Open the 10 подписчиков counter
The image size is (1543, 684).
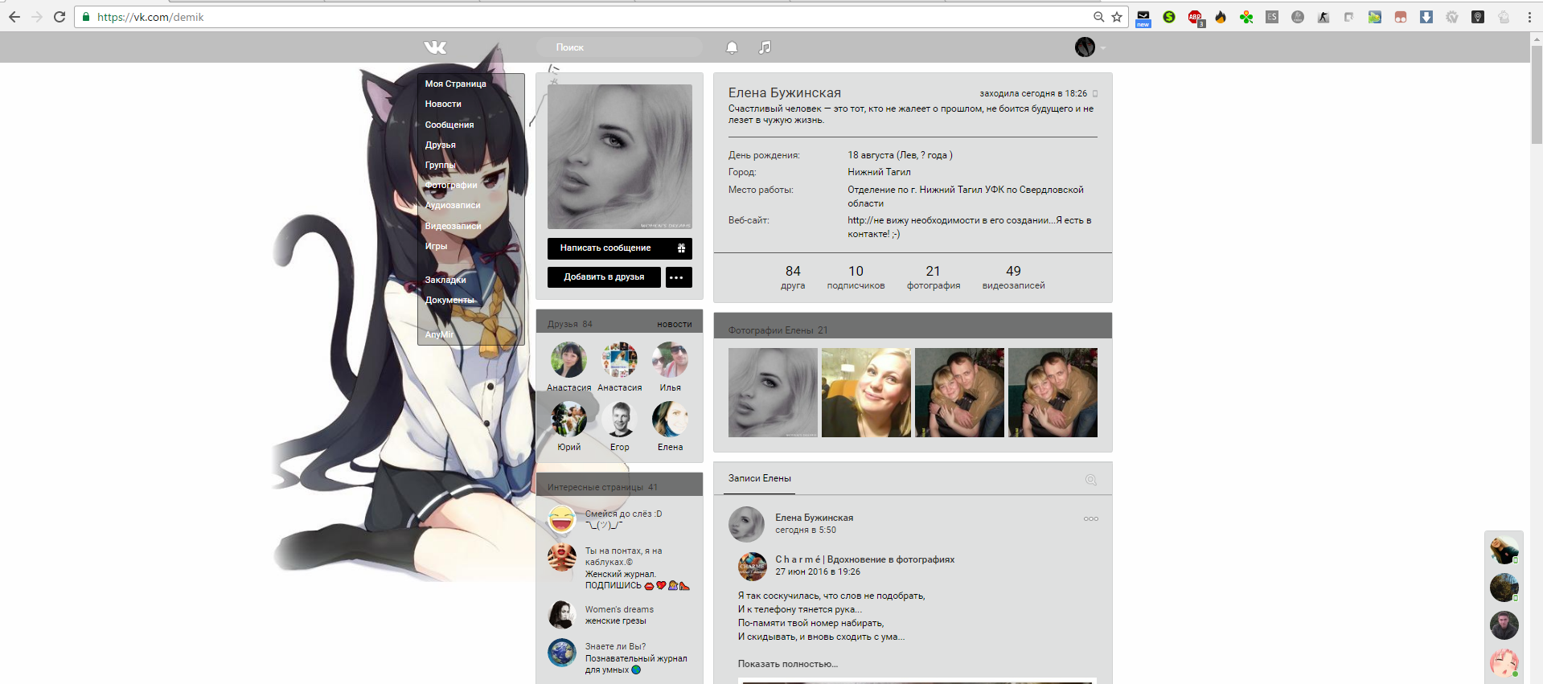click(x=856, y=277)
